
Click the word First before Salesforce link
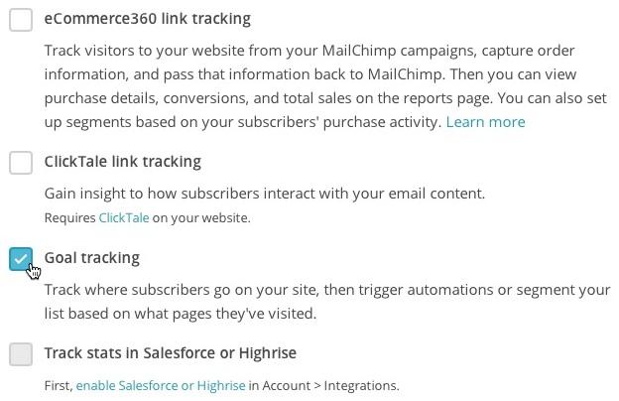click(x=59, y=385)
